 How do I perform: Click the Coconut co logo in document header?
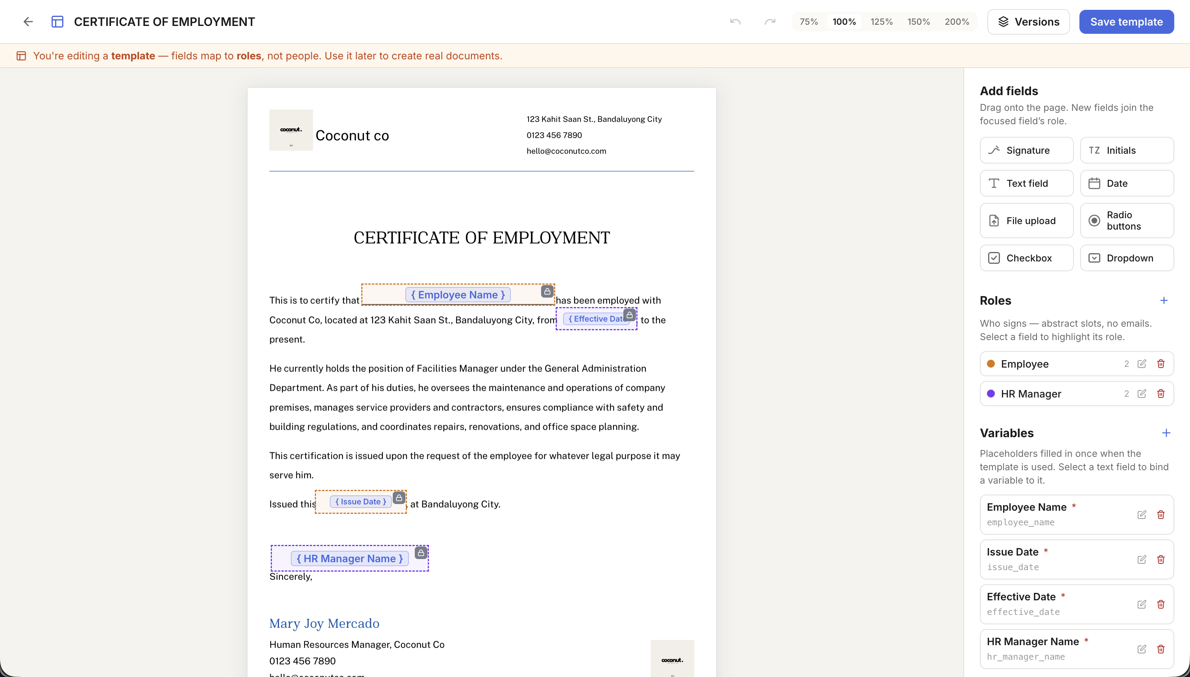pos(291,130)
